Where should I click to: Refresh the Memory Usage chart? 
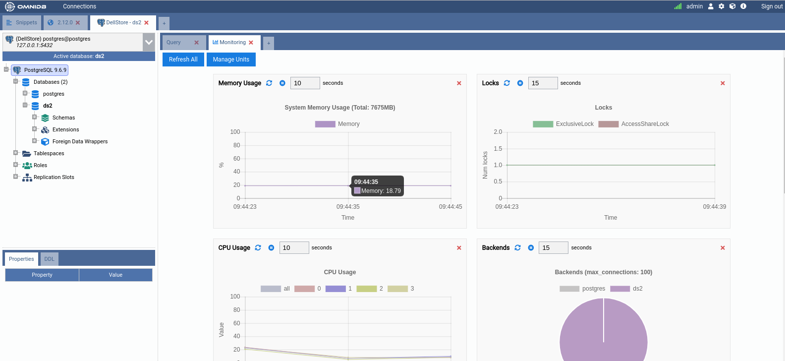(269, 83)
